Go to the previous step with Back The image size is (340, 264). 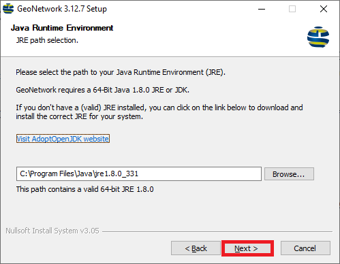pyautogui.click(x=196, y=248)
